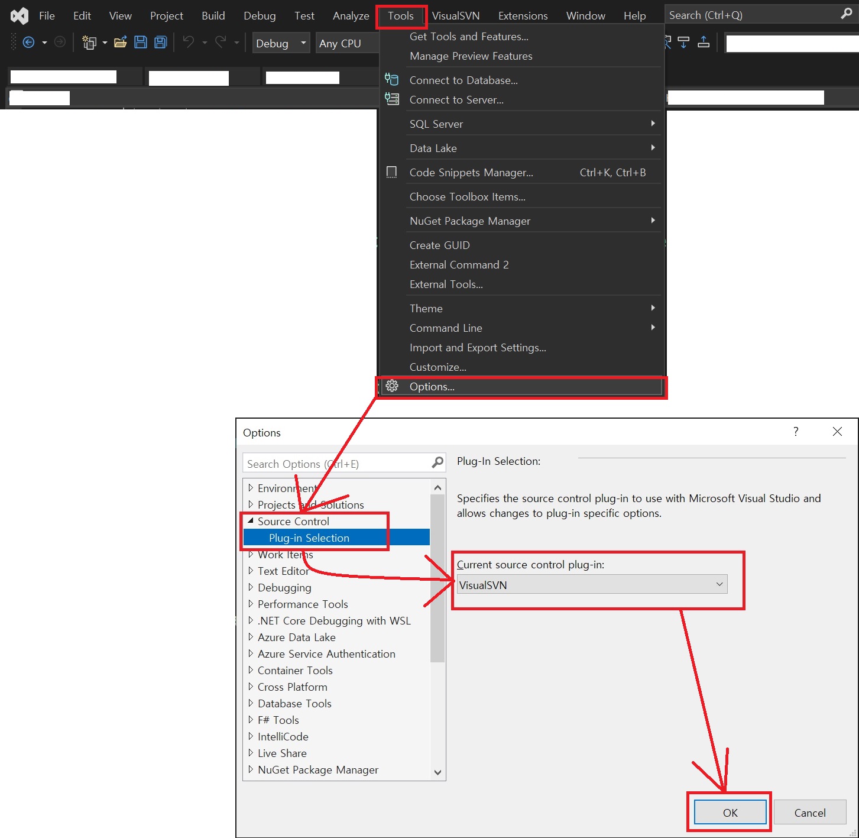The height and width of the screenshot is (838, 859).
Task: Select the Connect to Database icon
Action: tap(391, 79)
